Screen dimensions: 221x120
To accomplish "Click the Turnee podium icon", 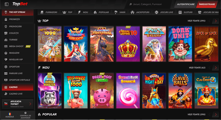I will pyautogui.click(x=6, y=40).
